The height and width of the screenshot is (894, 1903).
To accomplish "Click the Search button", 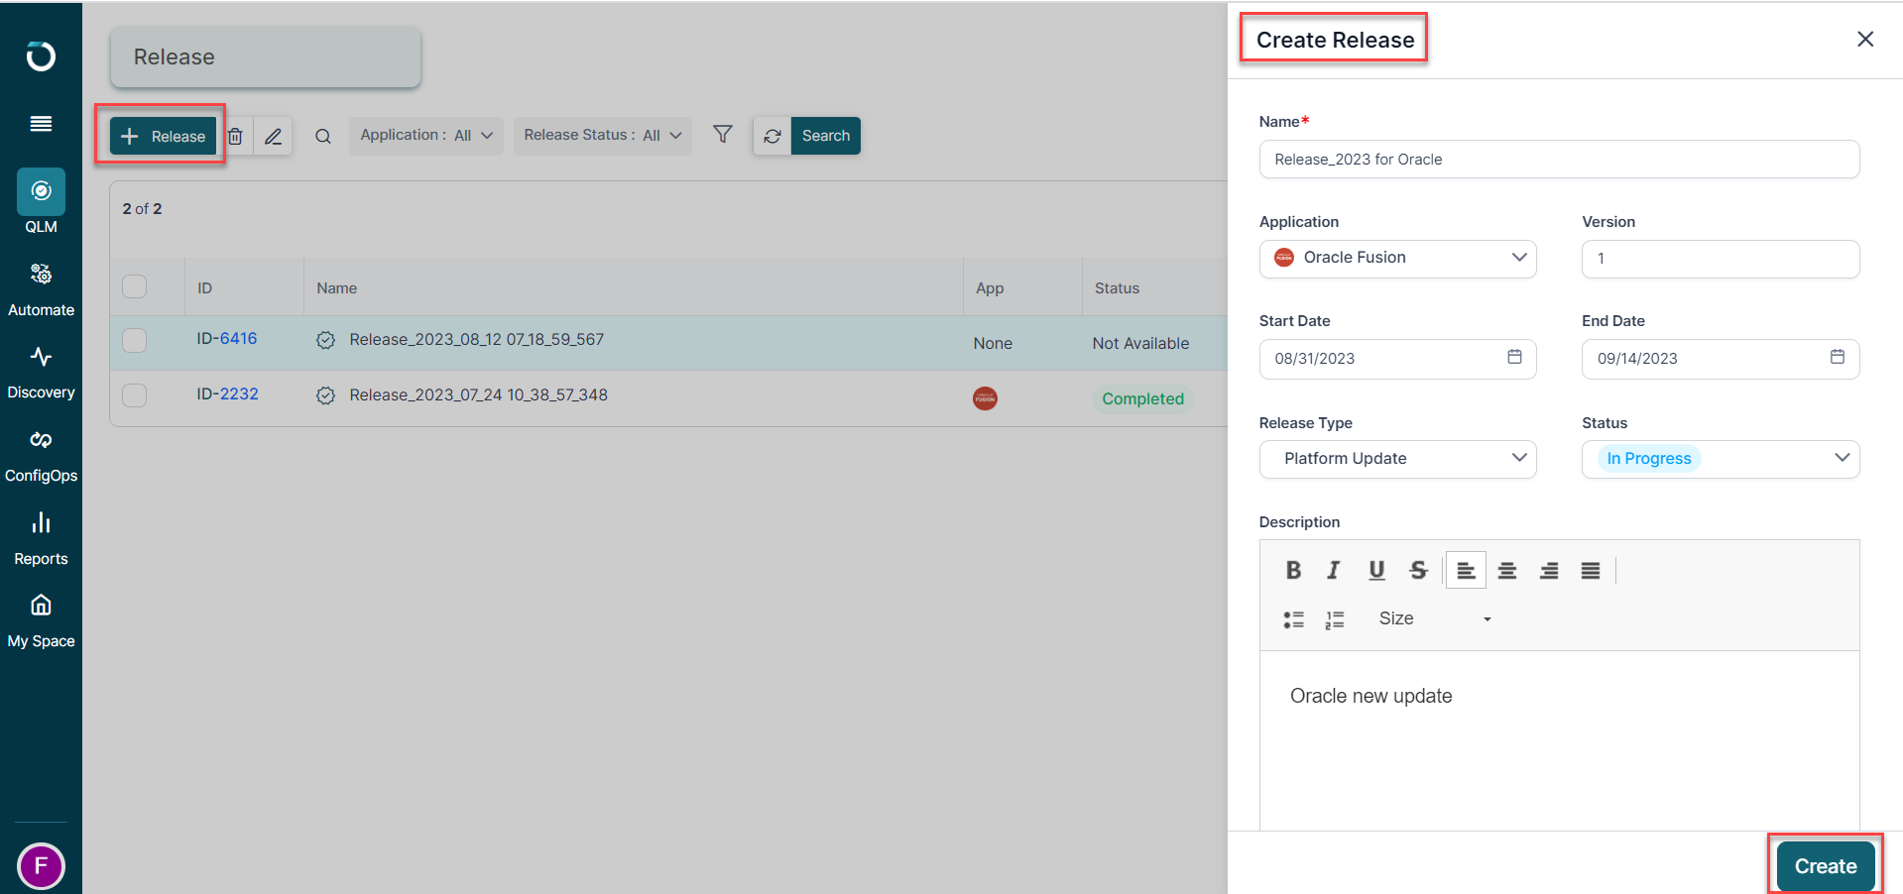I will coord(826,136).
